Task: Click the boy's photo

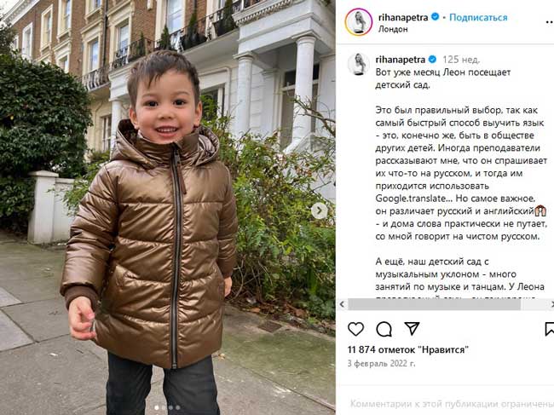Action: point(167,207)
